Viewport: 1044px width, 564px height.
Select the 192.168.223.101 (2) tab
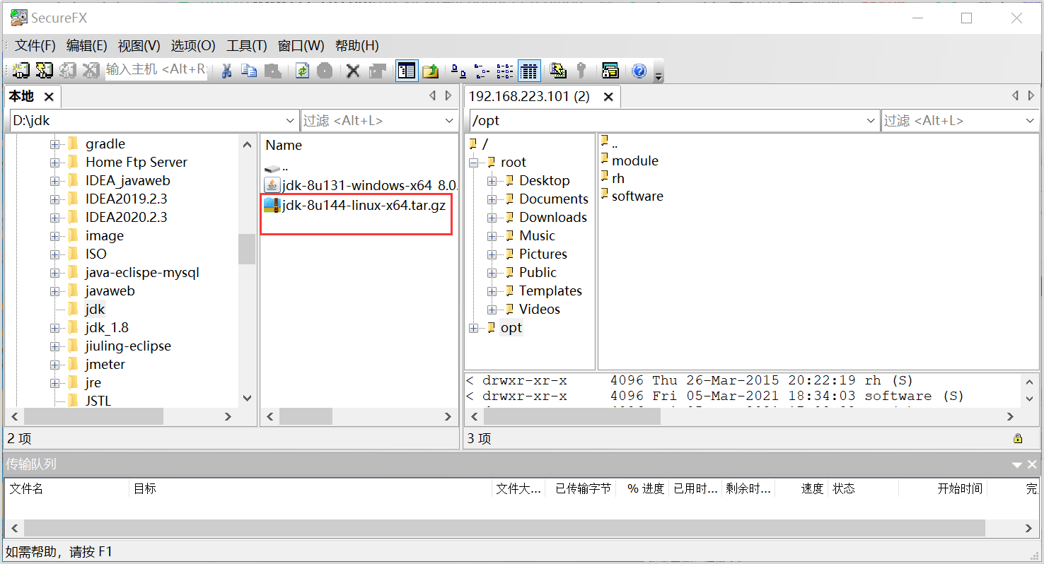click(529, 97)
